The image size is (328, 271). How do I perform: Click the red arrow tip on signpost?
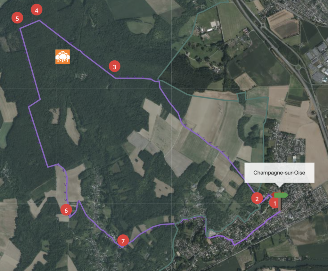[x=273, y=195]
